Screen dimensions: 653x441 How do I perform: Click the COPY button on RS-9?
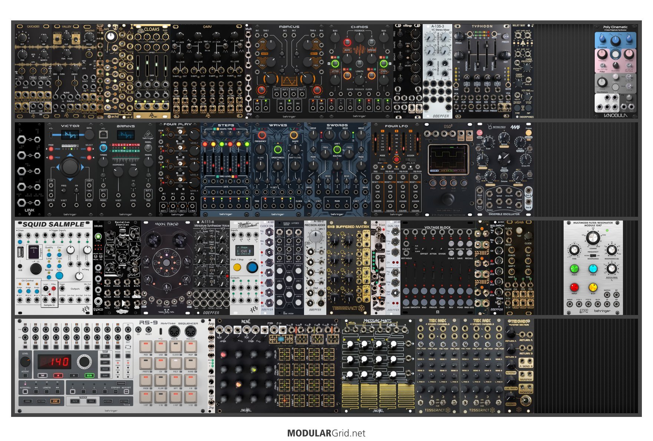pos(105,362)
